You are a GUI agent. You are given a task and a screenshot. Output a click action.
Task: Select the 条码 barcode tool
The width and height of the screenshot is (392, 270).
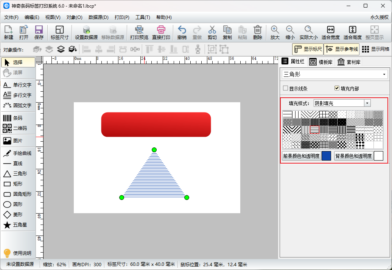click(x=18, y=118)
